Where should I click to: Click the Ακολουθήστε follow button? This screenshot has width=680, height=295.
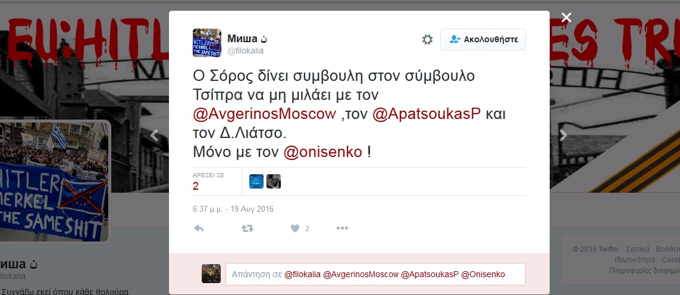[x=482, y=39]
